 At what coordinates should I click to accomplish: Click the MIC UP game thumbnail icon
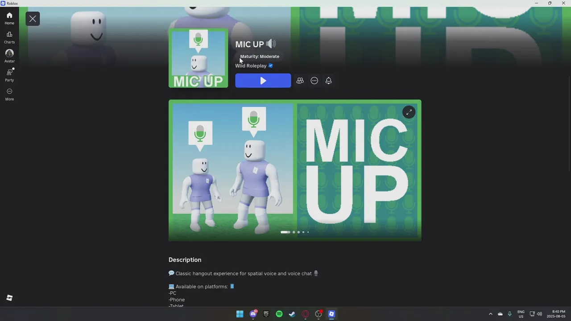[x=199, y=58]
